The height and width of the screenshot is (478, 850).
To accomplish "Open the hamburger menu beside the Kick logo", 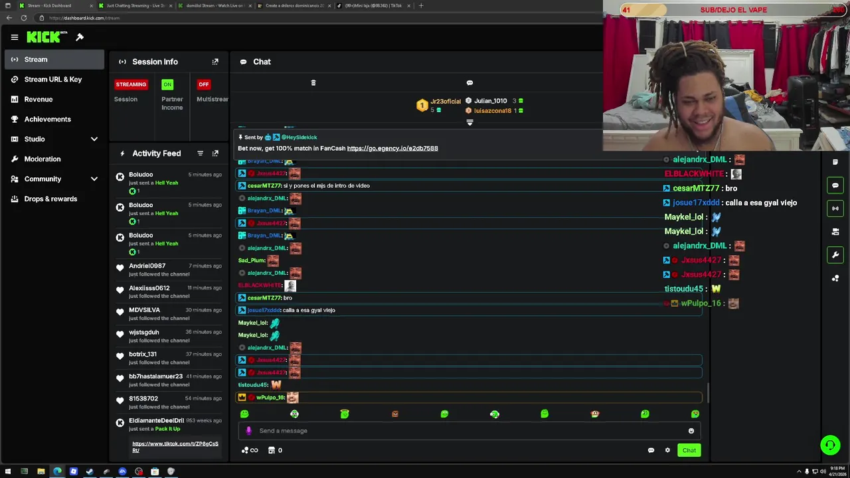I will pos(15,37).
